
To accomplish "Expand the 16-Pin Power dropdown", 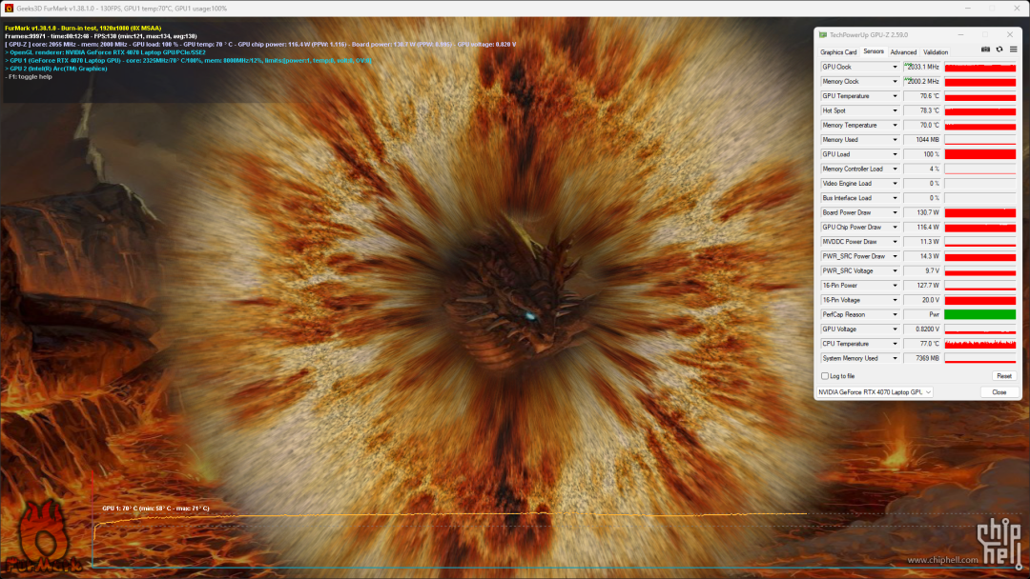I will click(895, 286).
